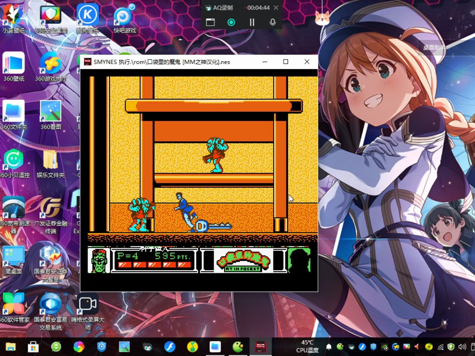Open the 360安全桌面 desktop shortcut
The width and height of the screenshot is (475, 356).
coord(51,18)
